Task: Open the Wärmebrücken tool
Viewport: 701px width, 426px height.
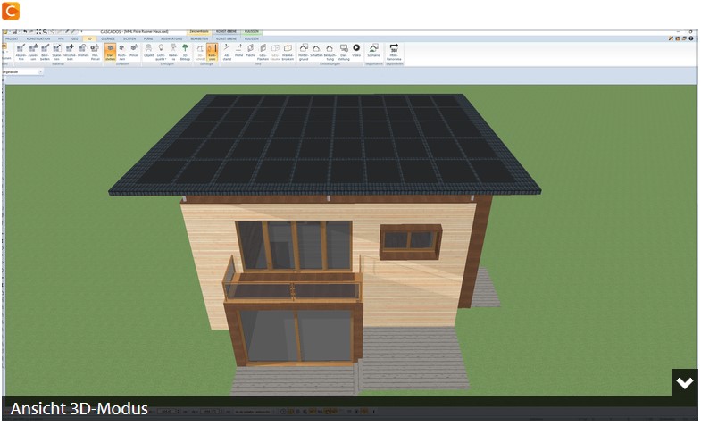Action: pyautogui.click(x=288, y=52)
